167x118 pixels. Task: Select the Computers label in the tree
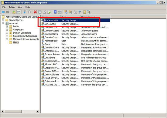click(18, 30)
